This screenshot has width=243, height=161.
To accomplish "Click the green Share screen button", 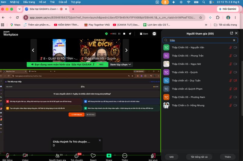I will click(x=109, y=157).
